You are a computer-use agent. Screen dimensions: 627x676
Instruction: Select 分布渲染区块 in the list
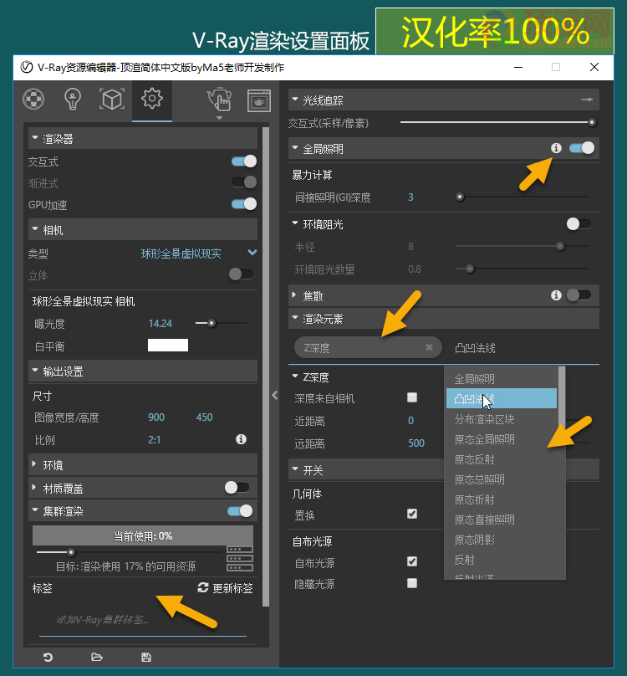click(502, 419)
